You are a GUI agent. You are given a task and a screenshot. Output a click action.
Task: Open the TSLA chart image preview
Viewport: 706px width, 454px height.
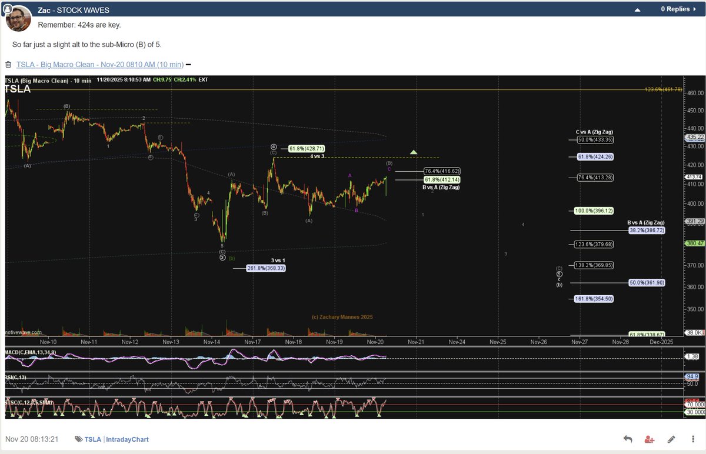(x=355, y=247)
